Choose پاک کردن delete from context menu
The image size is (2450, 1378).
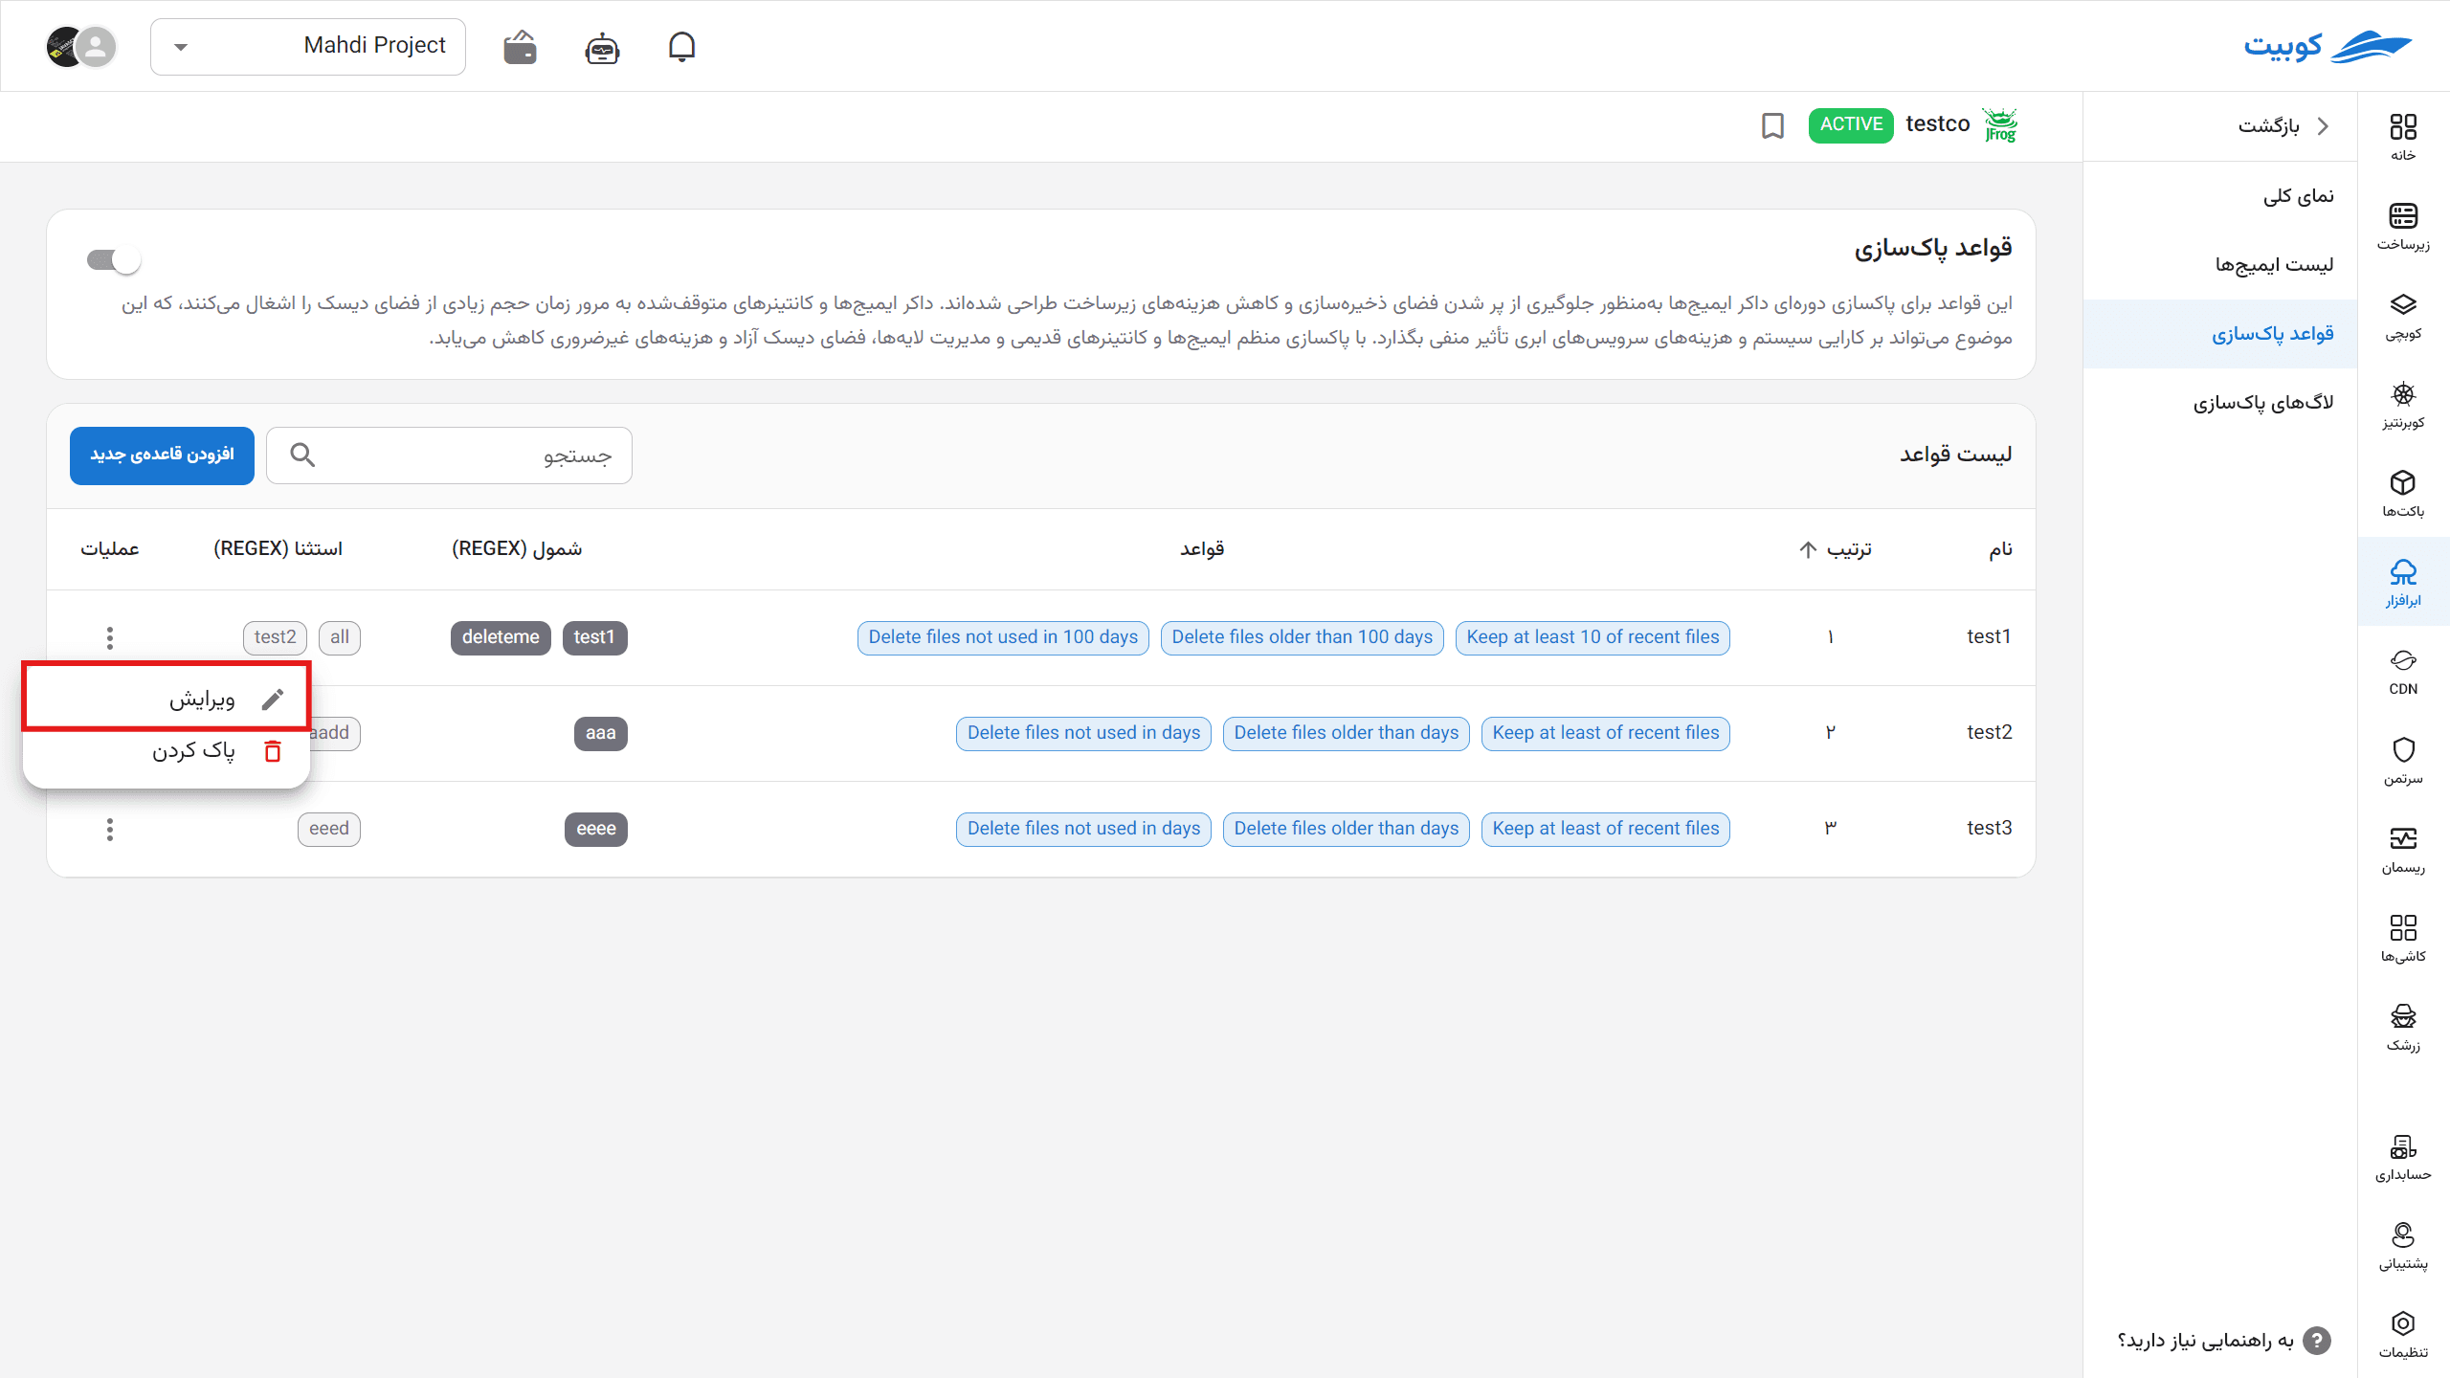tap(167, 751)
